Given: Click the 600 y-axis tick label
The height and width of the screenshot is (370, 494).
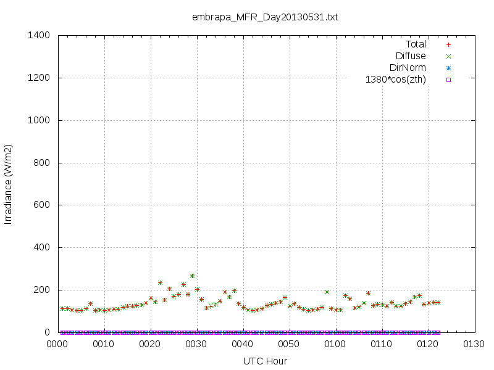Looking at the screenshot, I should pos(41,205).
